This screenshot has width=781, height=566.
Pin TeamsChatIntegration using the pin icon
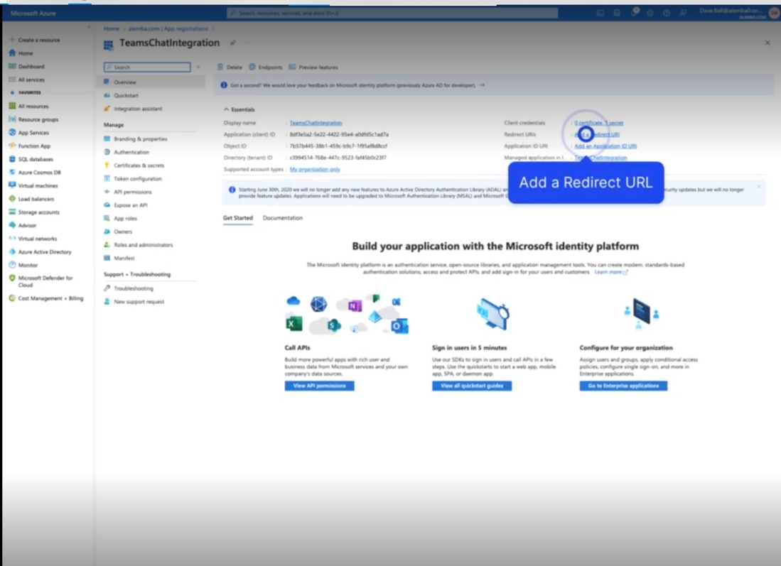pos(232,43)
